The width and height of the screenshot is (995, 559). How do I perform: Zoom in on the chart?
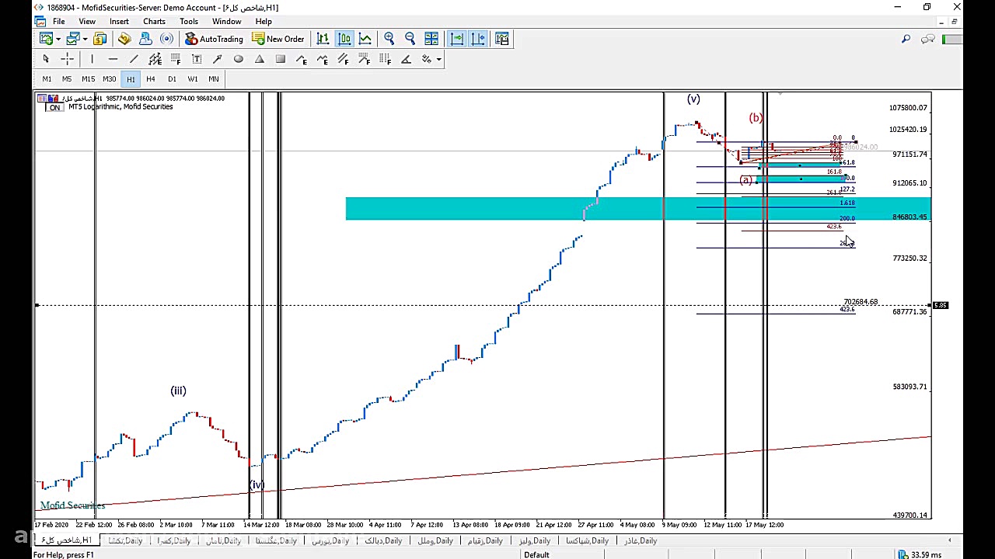click(x=389, y=39)
